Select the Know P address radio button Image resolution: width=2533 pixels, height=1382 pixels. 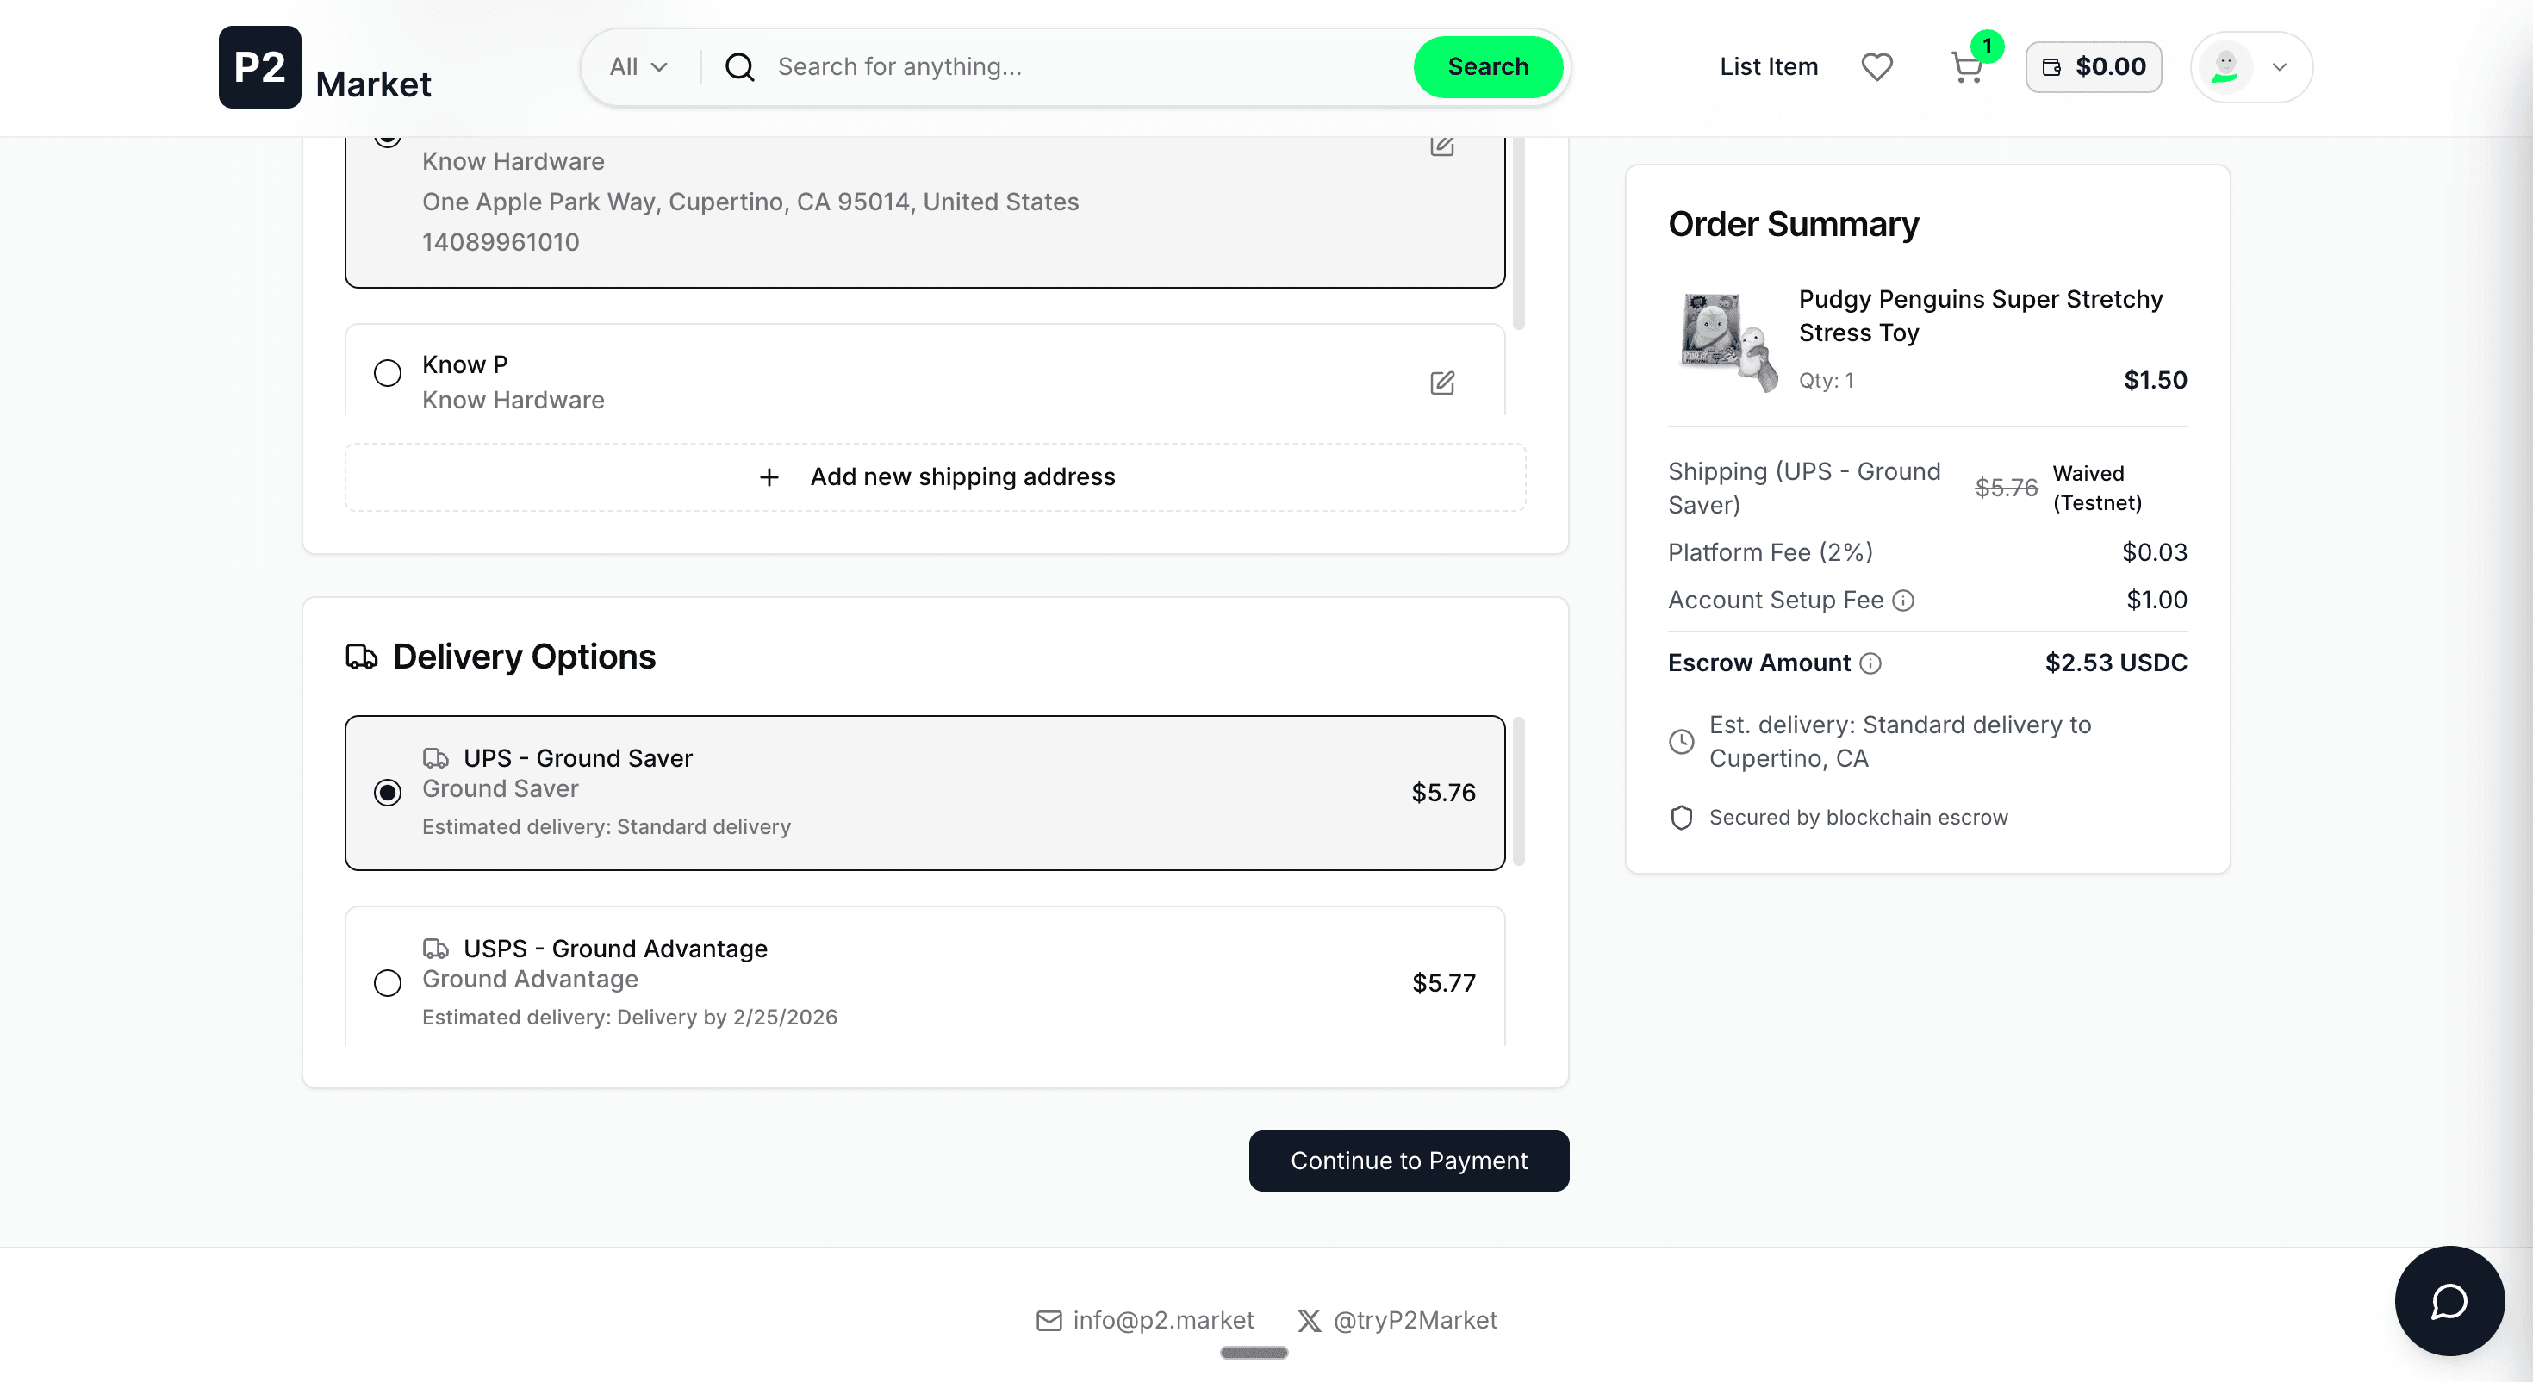point(388,373)
